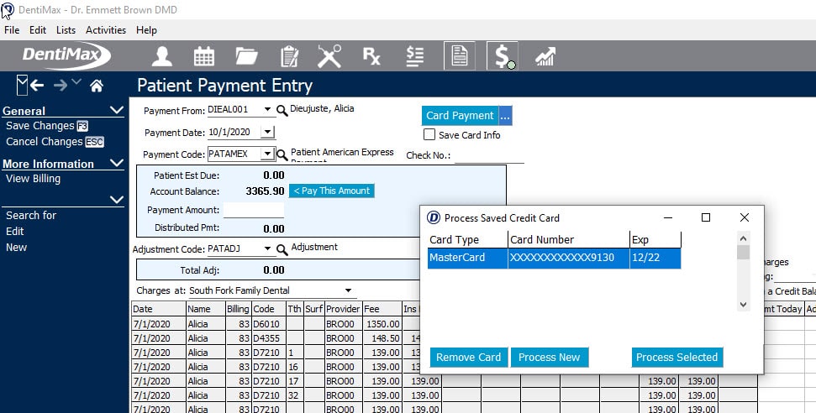This screenshot has height=413, width=816.
Task: Click Remove Card in the dialog
Action: 468,358
